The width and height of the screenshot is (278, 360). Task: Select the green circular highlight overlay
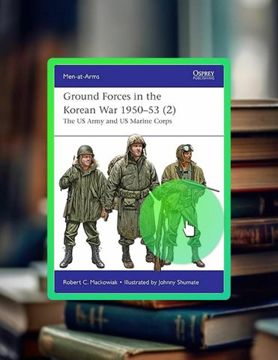(x=181, y=221)
